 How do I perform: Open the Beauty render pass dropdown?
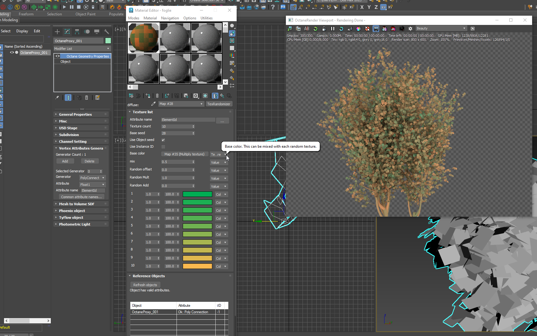click(x=441, y=28)
